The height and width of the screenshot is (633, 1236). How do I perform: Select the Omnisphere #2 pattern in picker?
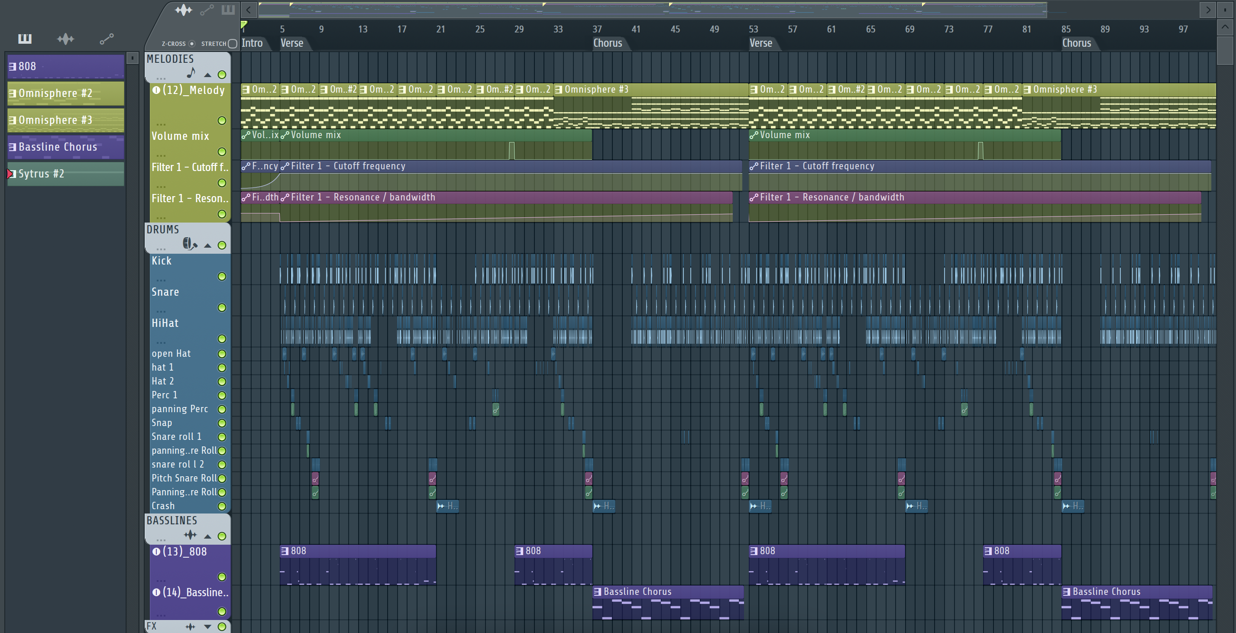tap(66, 93)
